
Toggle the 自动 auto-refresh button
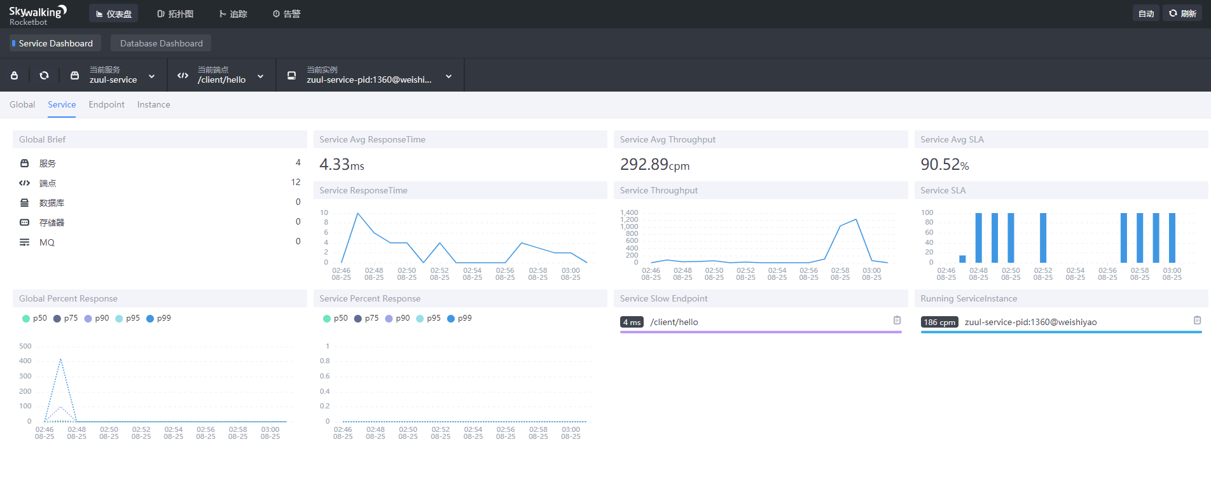(1145, 13)
